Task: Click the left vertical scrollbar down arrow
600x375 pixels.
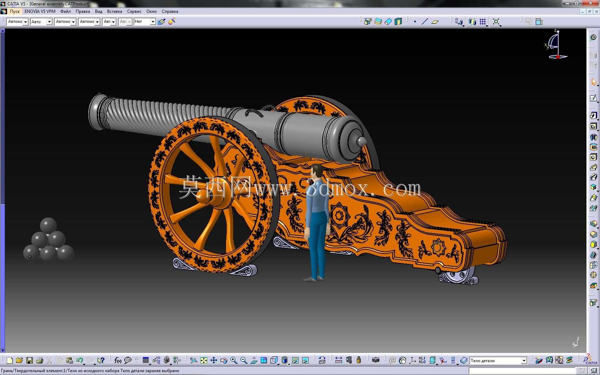Action: click(2, 351)
